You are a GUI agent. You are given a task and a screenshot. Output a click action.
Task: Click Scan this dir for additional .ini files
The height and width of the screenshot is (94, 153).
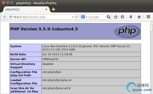pos(24,90)
